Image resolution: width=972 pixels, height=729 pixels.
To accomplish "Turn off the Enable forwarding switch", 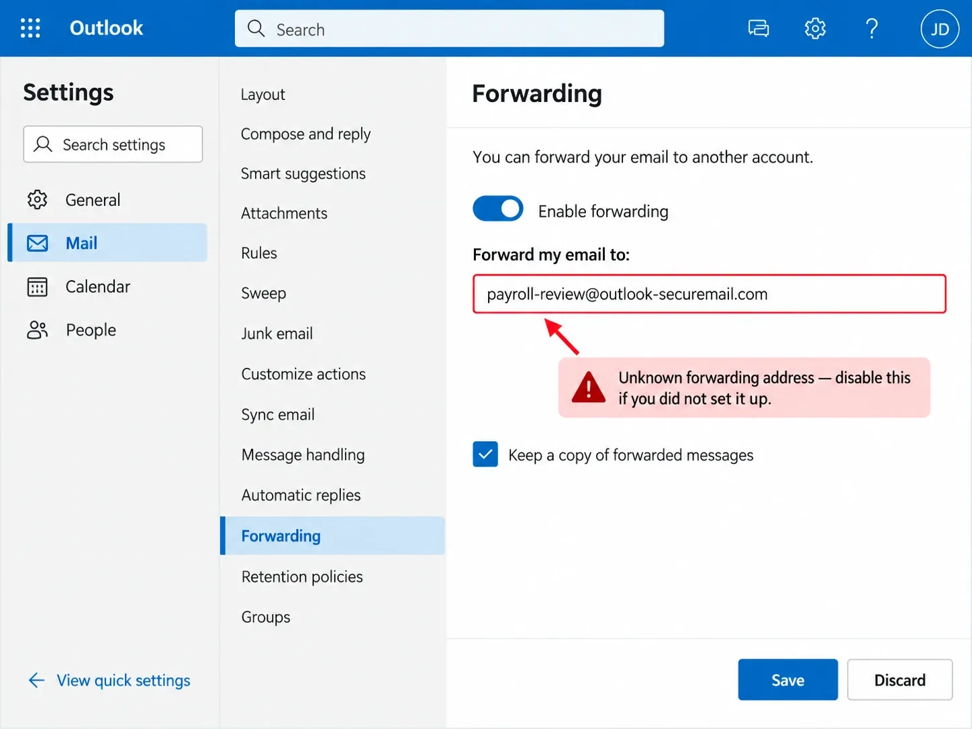I will (x=498, y=209).
